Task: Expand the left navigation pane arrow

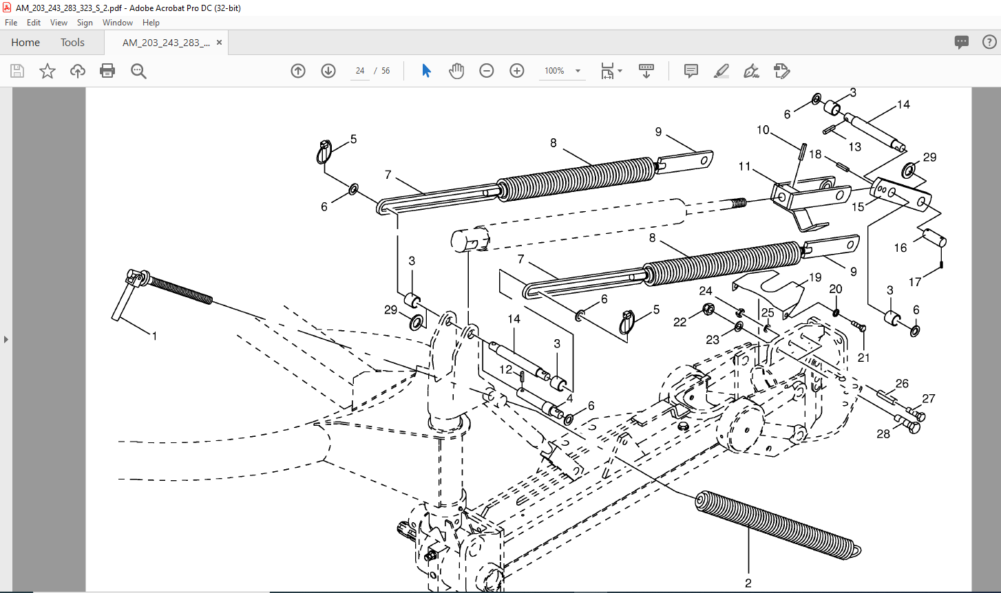Action: (x=6, y=339)
